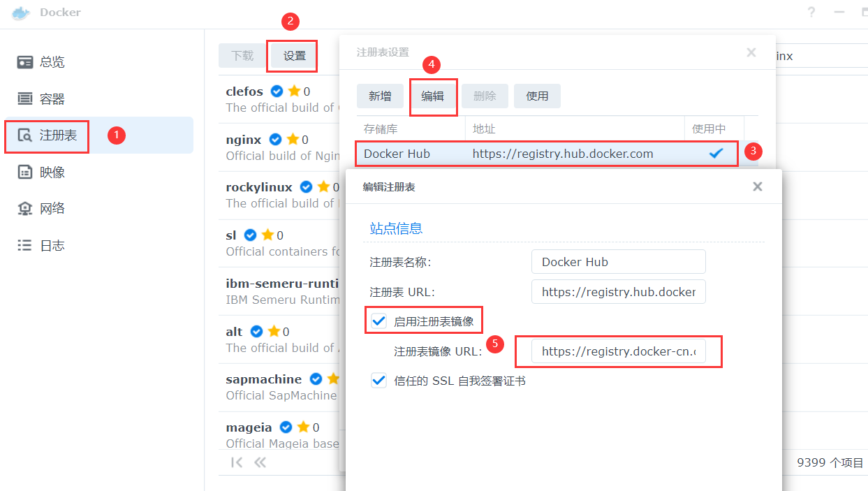Click the 使用 button in registry settings
Screen dimensions: 868x491
pyautogui.click(x=537, y=96)
